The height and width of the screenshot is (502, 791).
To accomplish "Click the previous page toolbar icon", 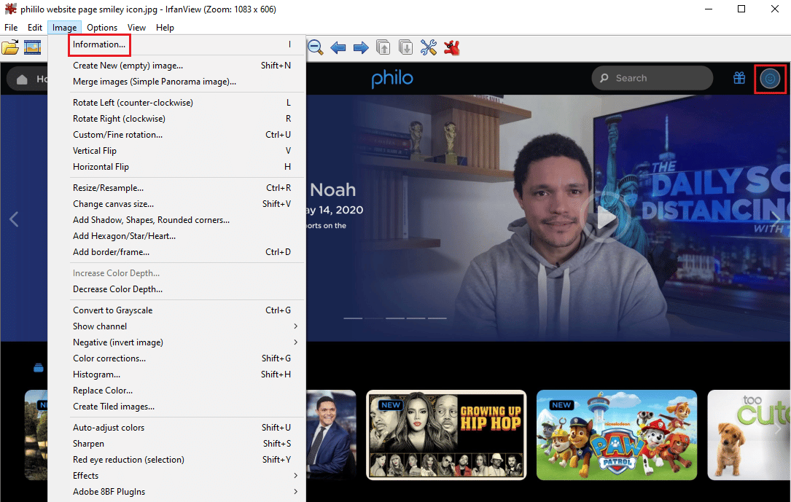I will click(x=383, y=48).
